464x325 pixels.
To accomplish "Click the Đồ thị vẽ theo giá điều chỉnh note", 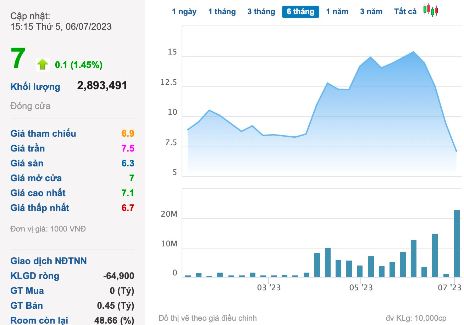I will coord(208,318).
